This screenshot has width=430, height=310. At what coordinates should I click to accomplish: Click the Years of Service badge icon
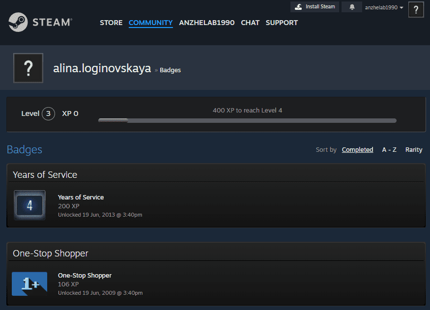29,205
